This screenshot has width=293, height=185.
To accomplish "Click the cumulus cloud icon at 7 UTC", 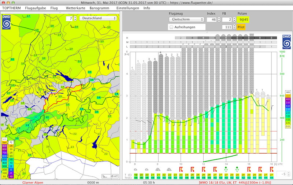I will coord(147,170).
